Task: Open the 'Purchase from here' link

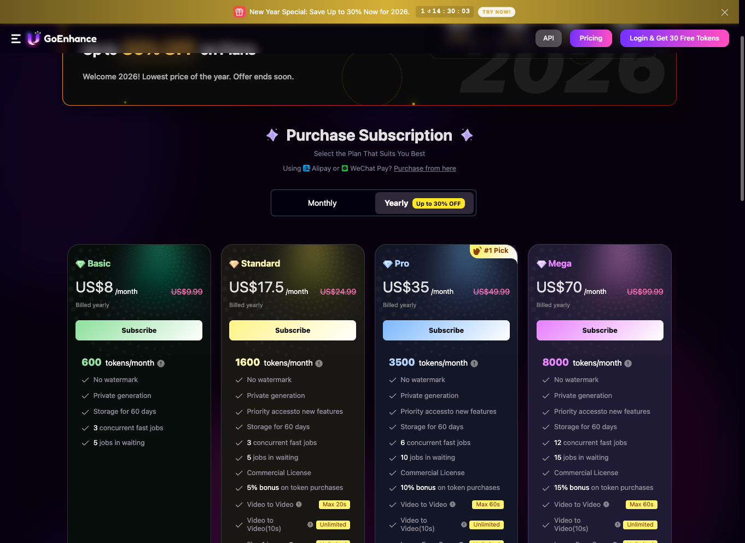Action: click(424, 169)
